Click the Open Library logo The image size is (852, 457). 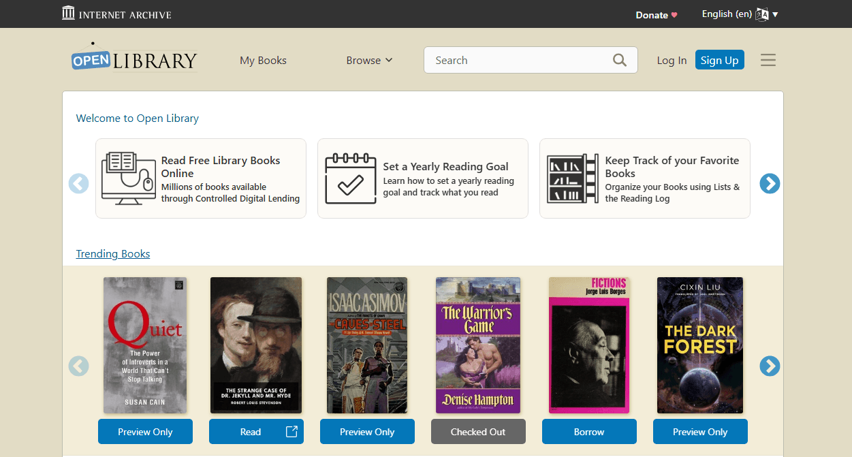coord(134,59)
